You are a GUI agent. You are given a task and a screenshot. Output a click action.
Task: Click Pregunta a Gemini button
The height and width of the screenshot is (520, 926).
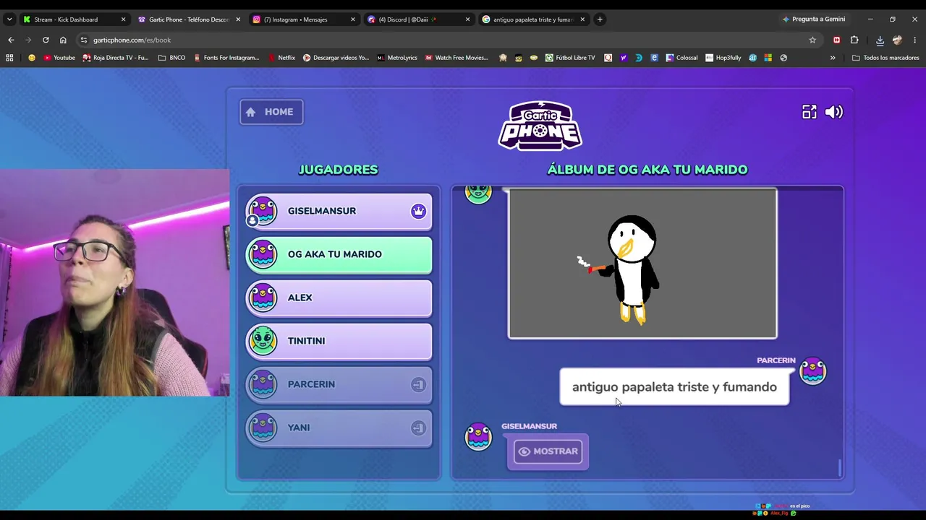(x=813, y=19)
